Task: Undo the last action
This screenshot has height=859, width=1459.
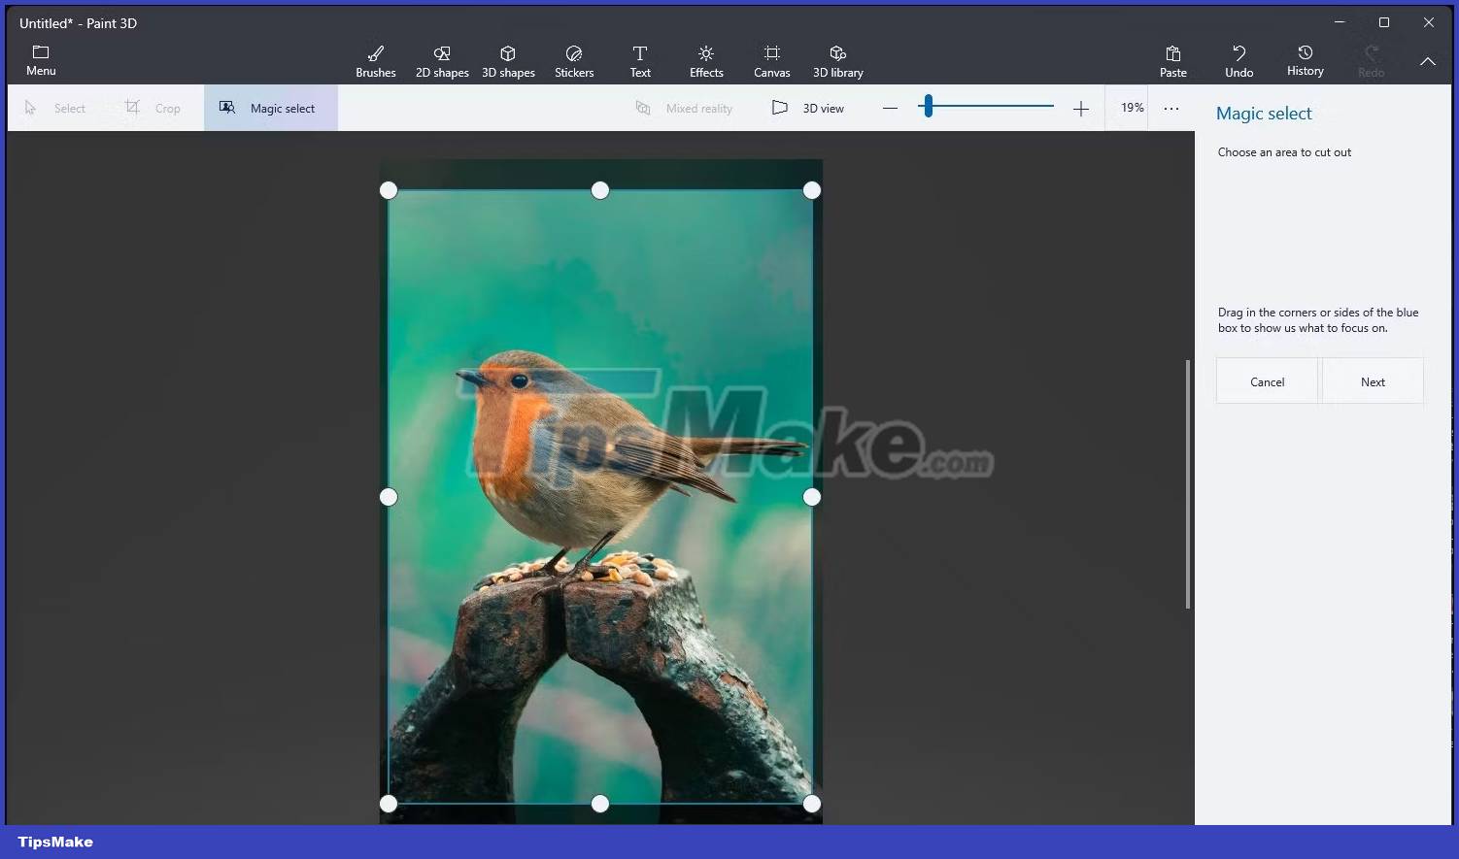Action: (1238, 58)
